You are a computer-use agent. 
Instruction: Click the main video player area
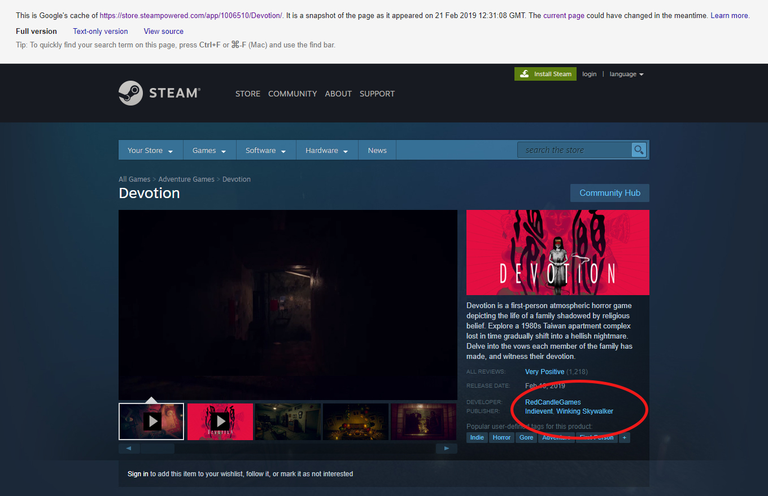(288, 305)
